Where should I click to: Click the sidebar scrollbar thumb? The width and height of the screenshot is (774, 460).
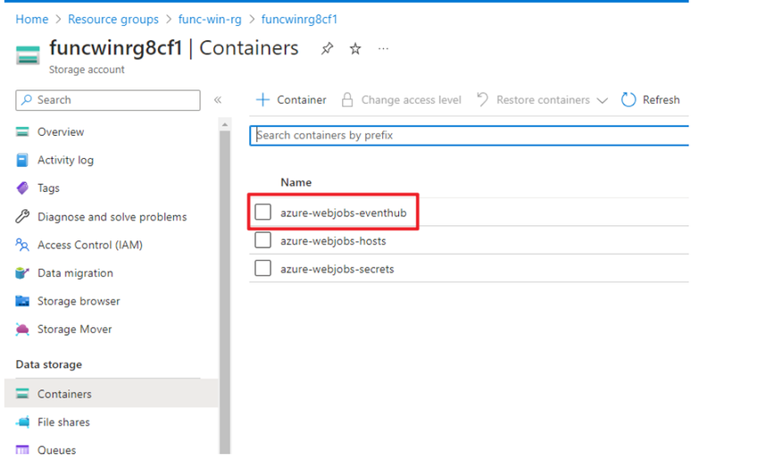tap(225, 291)
